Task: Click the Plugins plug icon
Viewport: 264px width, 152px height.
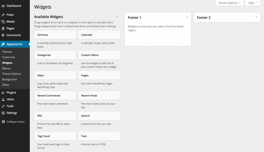Action: pyautogui.click(x=3, y=92)
